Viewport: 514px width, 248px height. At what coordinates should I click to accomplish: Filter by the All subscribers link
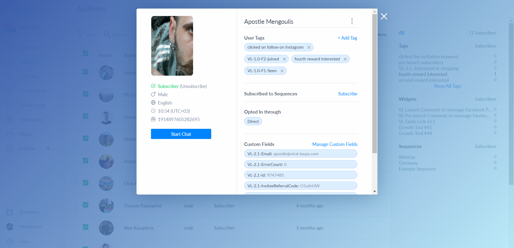tap(401, 33)
